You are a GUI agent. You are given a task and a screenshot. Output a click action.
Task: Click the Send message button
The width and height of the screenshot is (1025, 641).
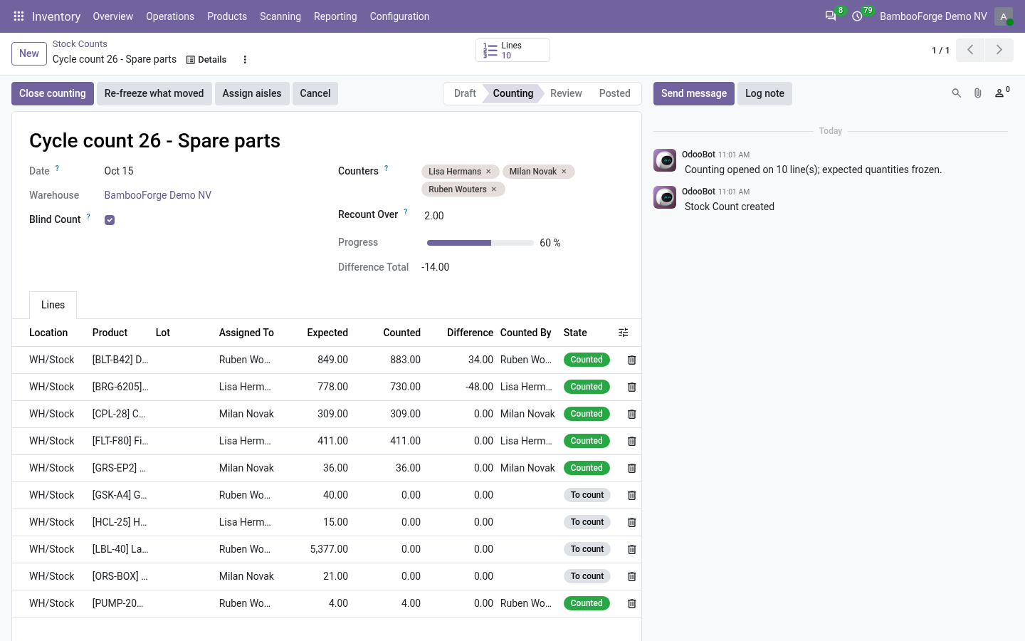[x=694, y=93]
